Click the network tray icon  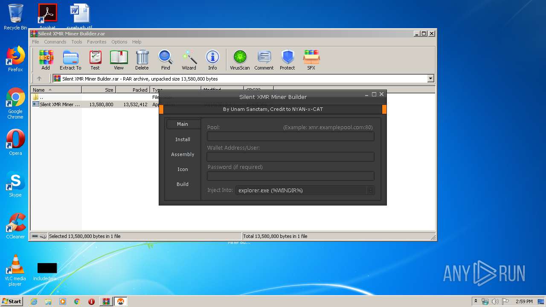point(485,301)
